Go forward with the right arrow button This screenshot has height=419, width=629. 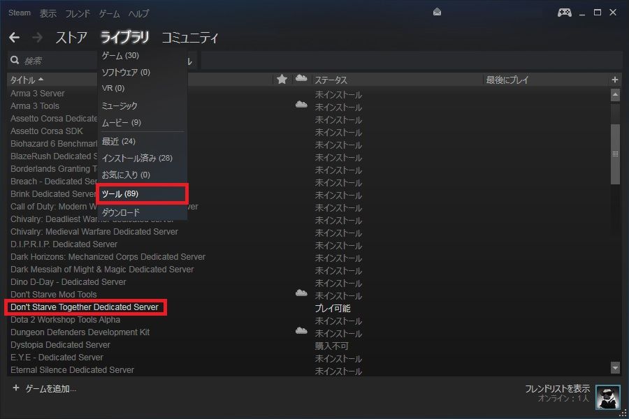click(37, 38)
